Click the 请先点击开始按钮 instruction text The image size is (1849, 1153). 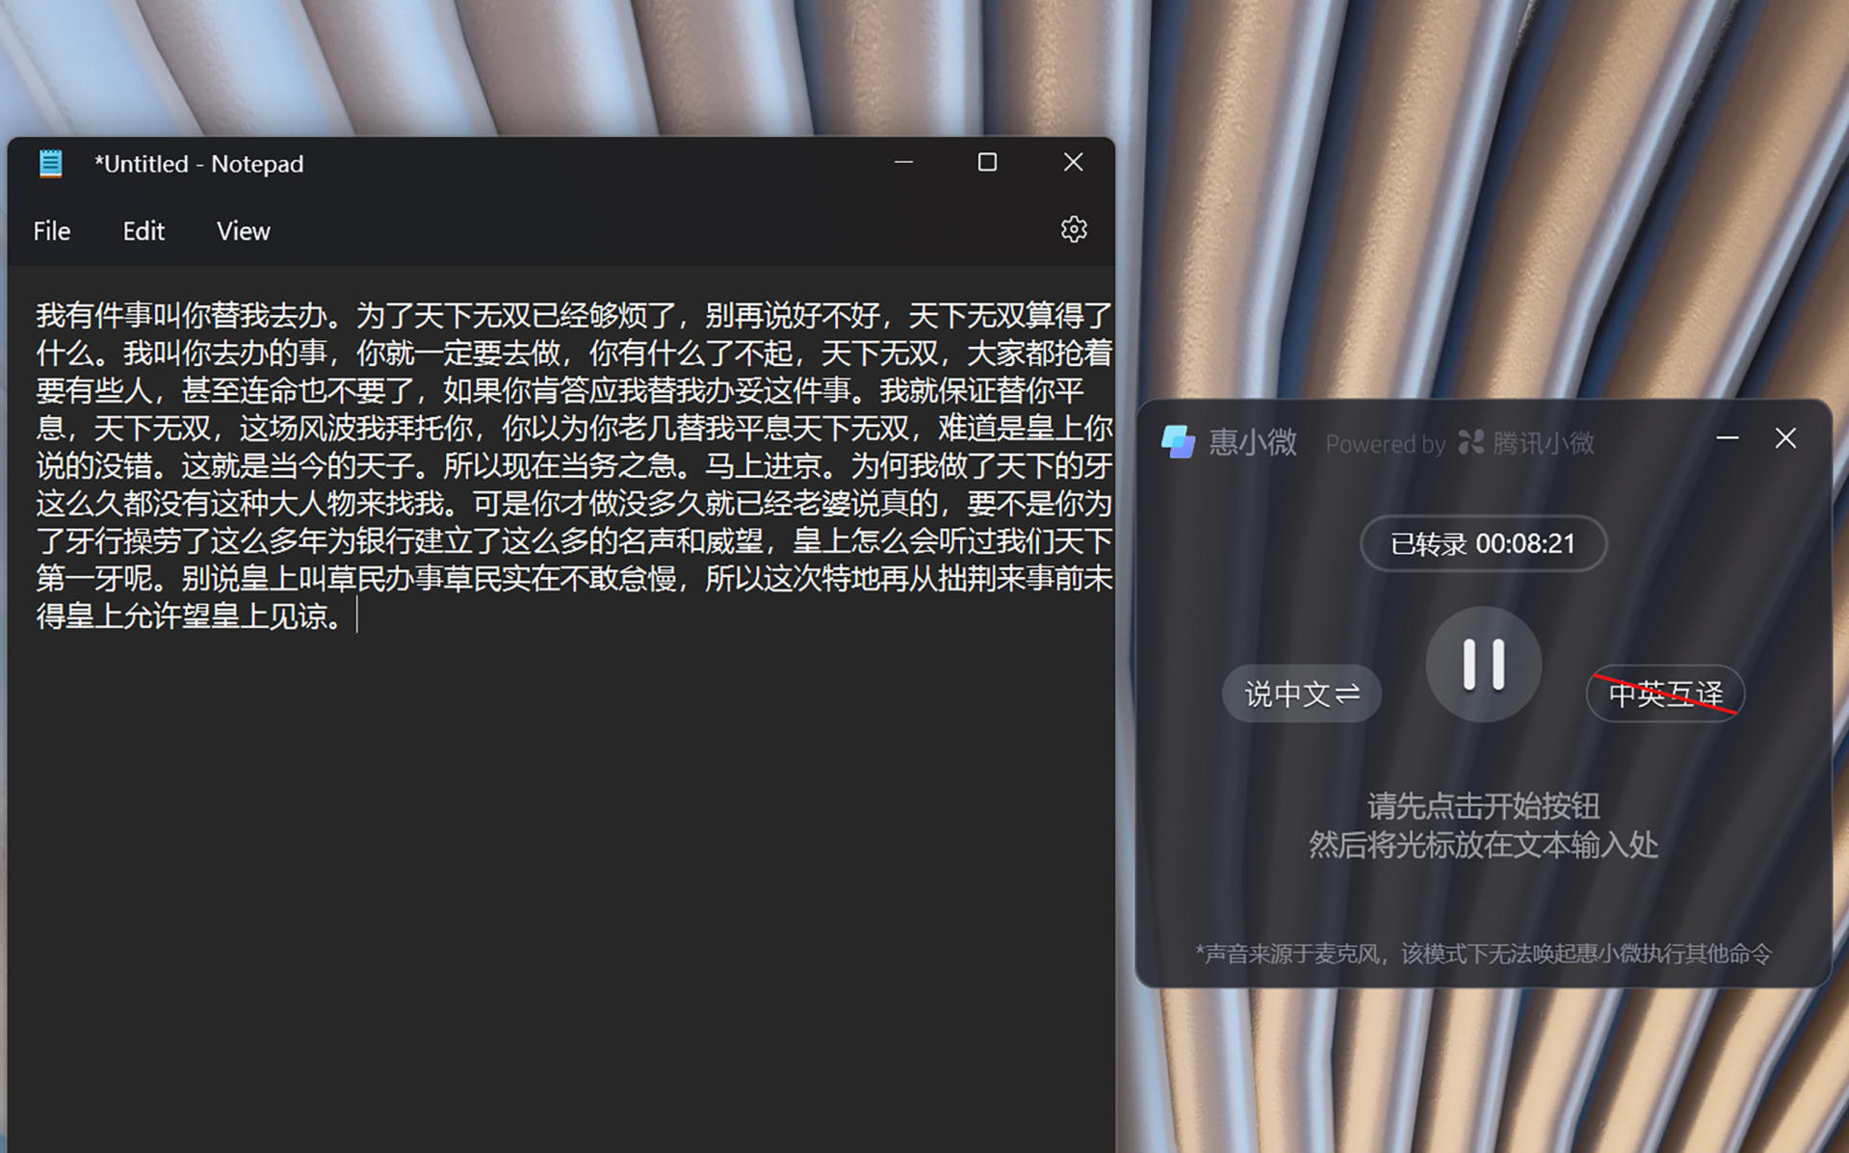(x=1482, y=808)
